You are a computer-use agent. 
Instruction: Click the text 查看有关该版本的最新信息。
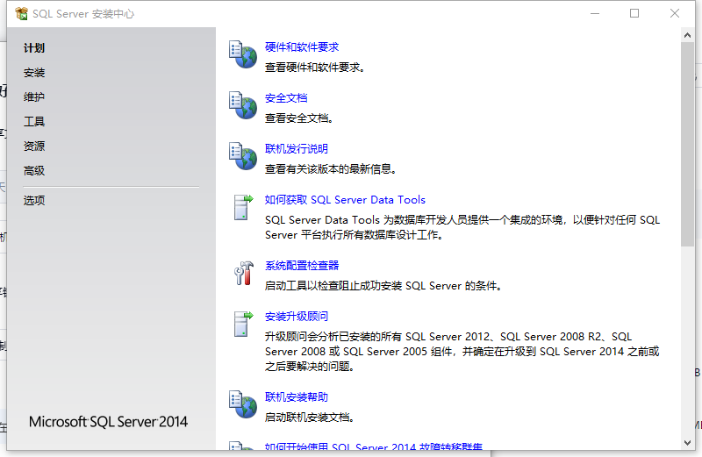tap(331, 169)
